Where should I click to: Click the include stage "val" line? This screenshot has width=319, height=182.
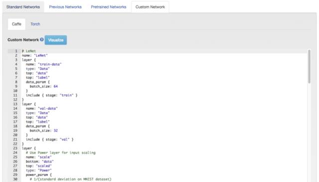(x=50, y=140)
